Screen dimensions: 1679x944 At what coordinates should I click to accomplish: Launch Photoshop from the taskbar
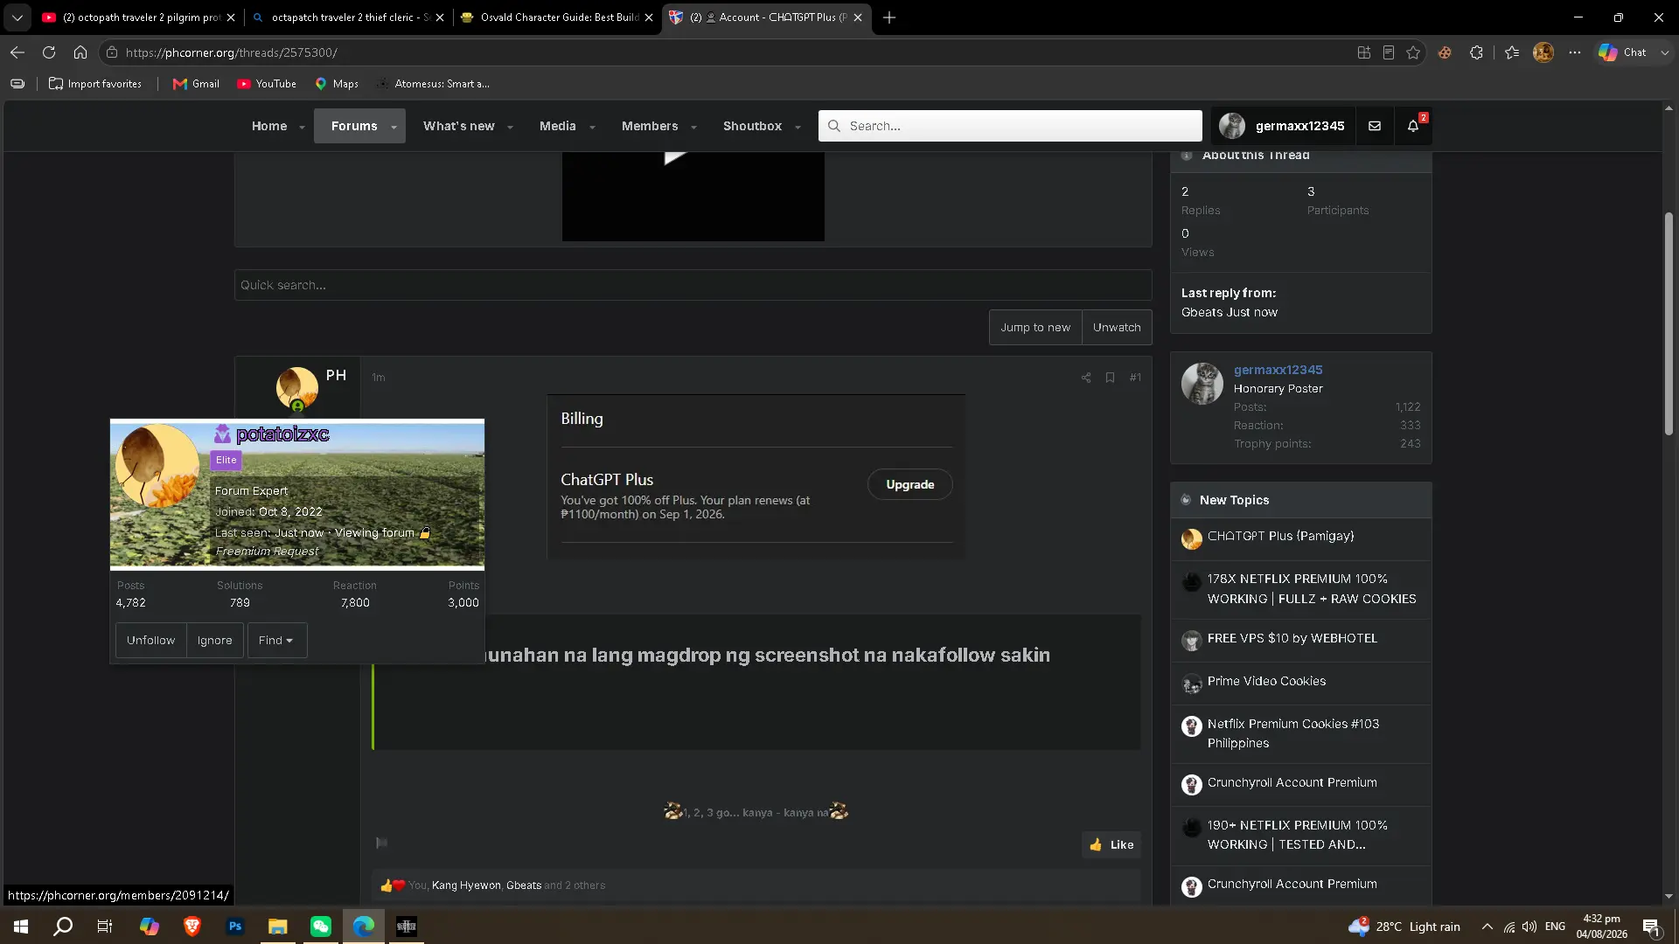234,927
